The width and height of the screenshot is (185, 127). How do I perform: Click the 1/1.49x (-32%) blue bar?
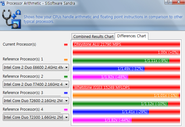click(x=109, y=69)
